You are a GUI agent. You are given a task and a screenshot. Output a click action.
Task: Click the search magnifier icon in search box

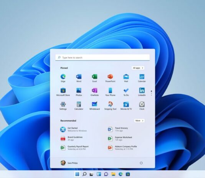59,57
